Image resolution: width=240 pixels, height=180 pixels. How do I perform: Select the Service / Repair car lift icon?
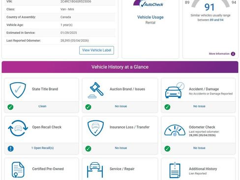tap(95, 170)
